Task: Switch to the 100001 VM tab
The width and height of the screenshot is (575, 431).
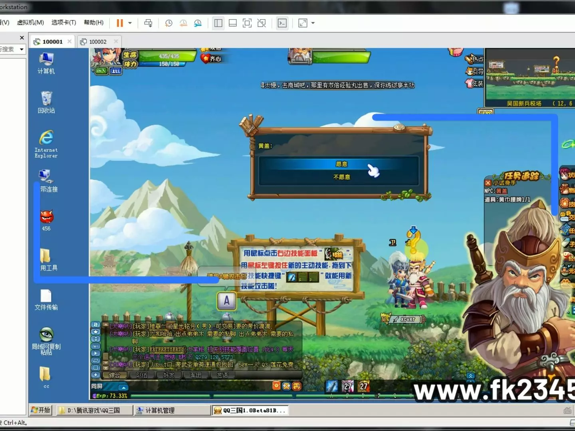Action: click(52, 42)
